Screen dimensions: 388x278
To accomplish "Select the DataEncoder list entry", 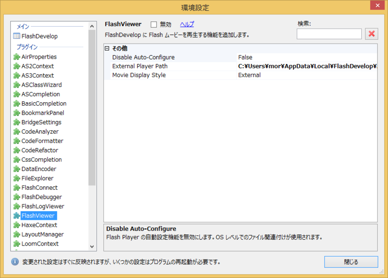I will click(39, 169).
